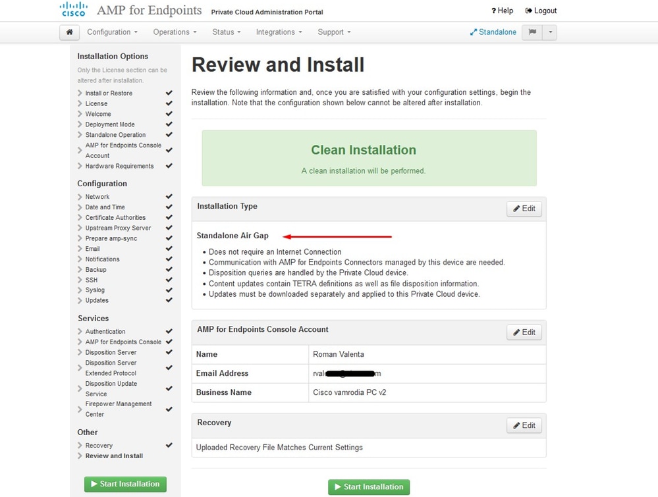658x497 pixels.
Task: Open the Upstream Proxy Server step
Action: [118, 228]
